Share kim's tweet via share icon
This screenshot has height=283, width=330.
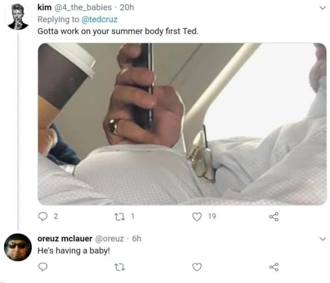(274, 217)
